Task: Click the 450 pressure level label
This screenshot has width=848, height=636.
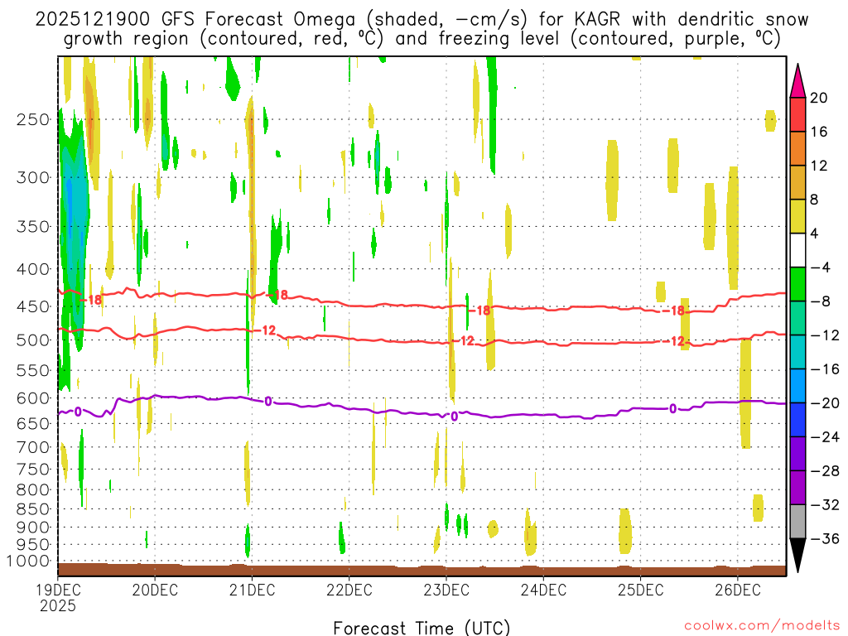Action: coord(33,306)
